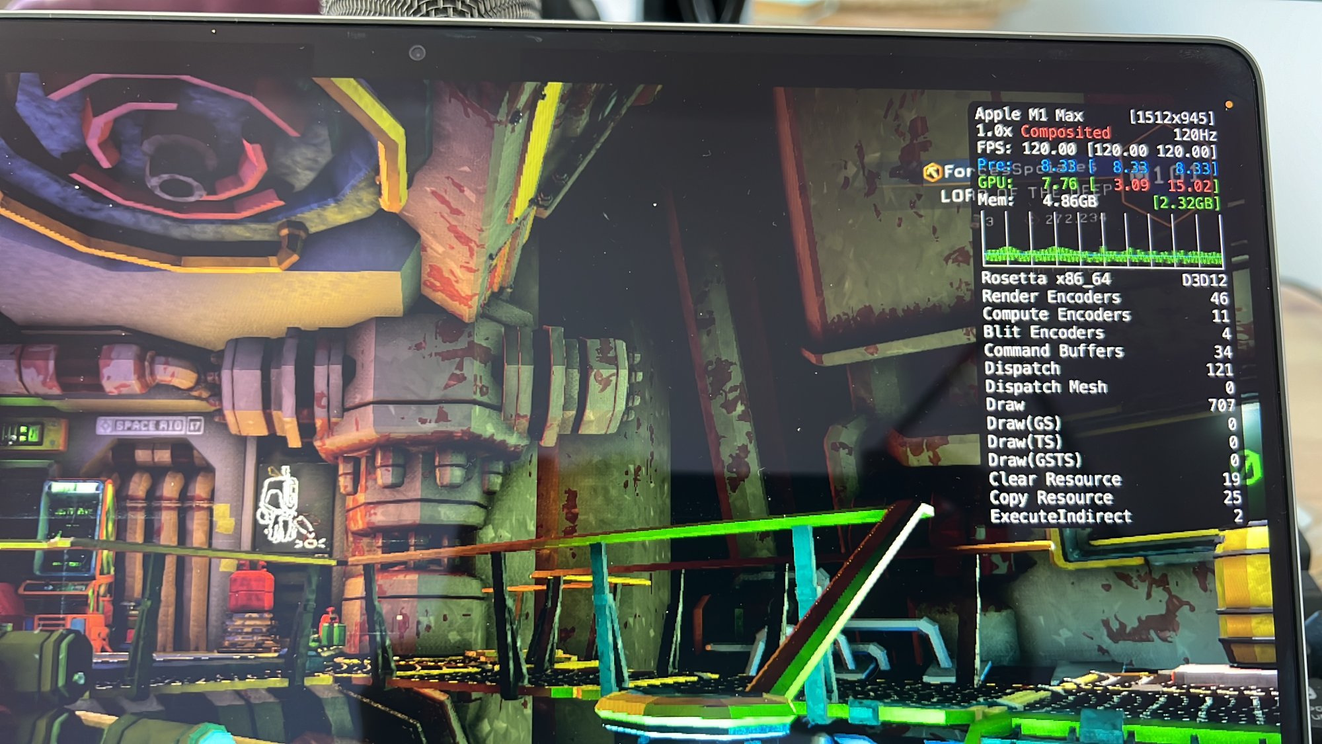Click the Copy Resource count '25'

(x=1231, y=497)
